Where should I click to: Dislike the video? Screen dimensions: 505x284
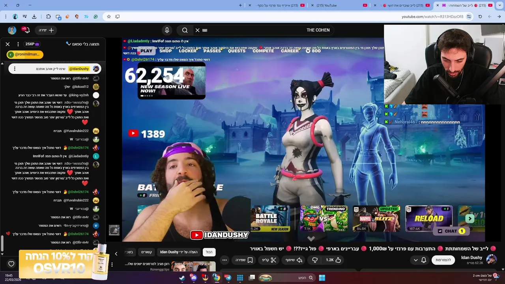tap(315, 260)
